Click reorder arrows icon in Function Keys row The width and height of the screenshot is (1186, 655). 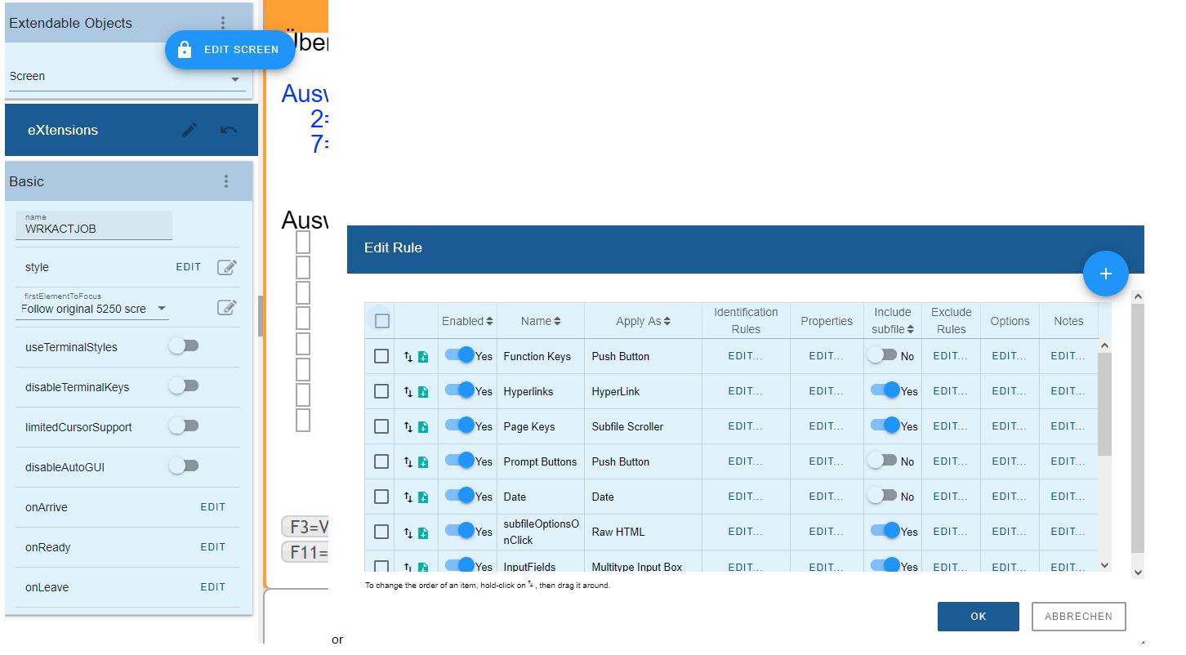[408, 357]
